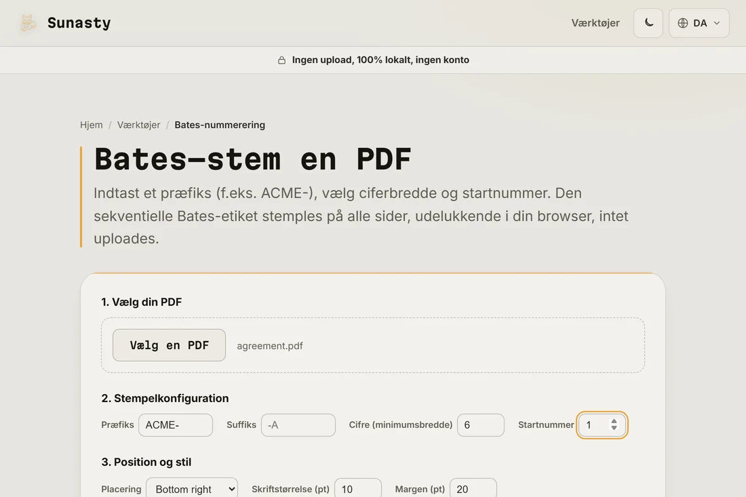Click the 2. Stempelkonfiguration section heading
Image resolution: width=746 pixels, height=497 pixels.
click(x=165, y=398)
